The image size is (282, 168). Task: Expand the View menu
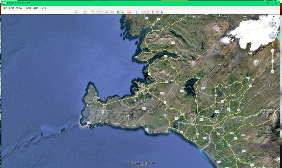[19, 8]
